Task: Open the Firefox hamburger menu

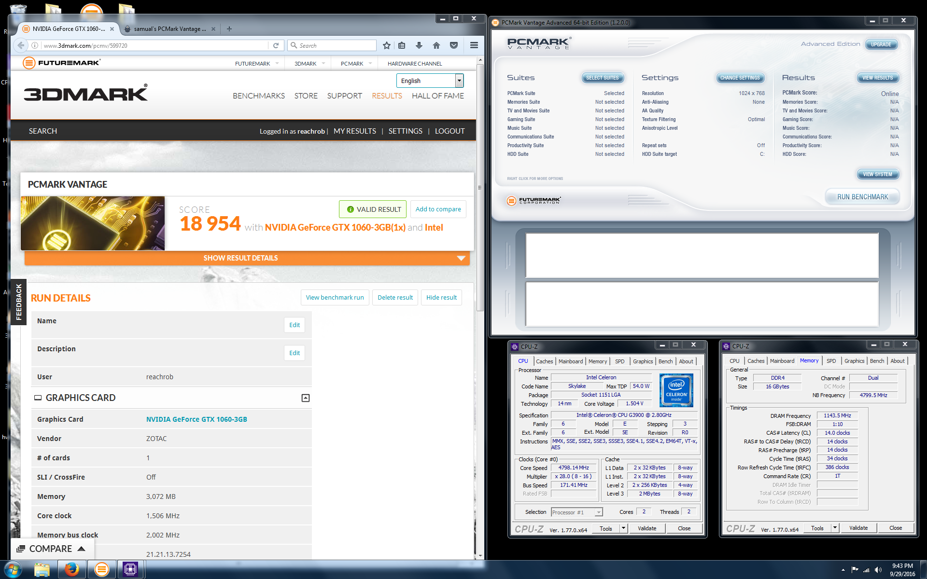Action: (474, 45)
